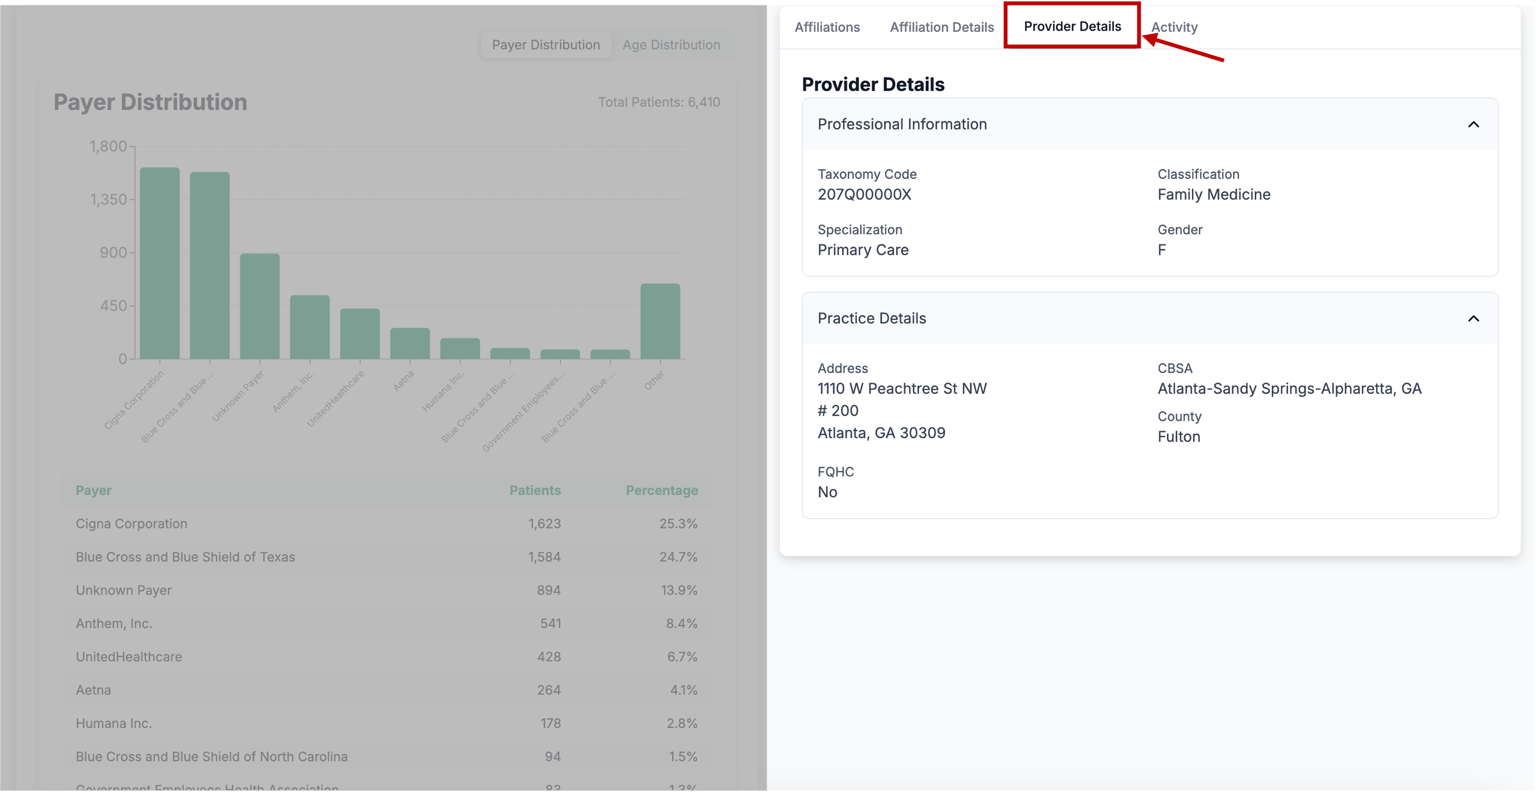
Task: Click the Anthem, Inc. chart bar
Action: (310, 327)
